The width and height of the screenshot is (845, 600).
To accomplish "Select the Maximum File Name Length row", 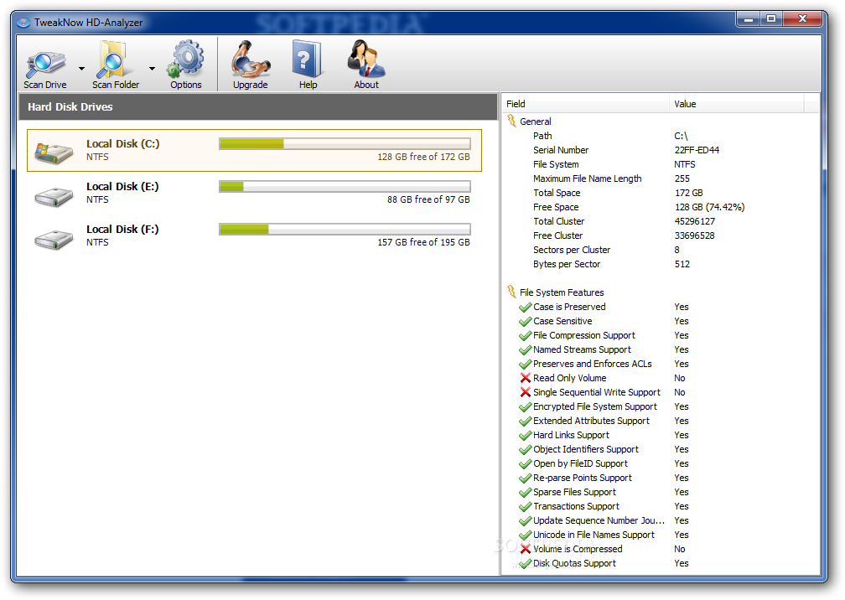I will [x=661, y=178].
